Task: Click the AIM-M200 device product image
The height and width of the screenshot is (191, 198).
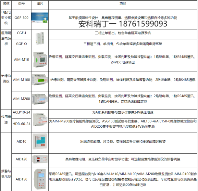Action: pyautogui.click(x=40, y=99)
